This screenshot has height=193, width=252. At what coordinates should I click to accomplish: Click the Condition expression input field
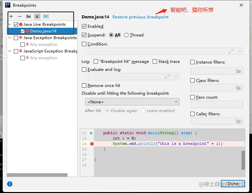tap(165, 51)
